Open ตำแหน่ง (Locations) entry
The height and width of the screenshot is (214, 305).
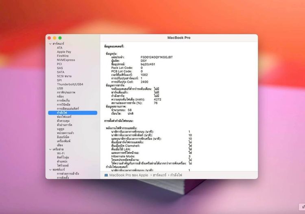pos(62,161)
